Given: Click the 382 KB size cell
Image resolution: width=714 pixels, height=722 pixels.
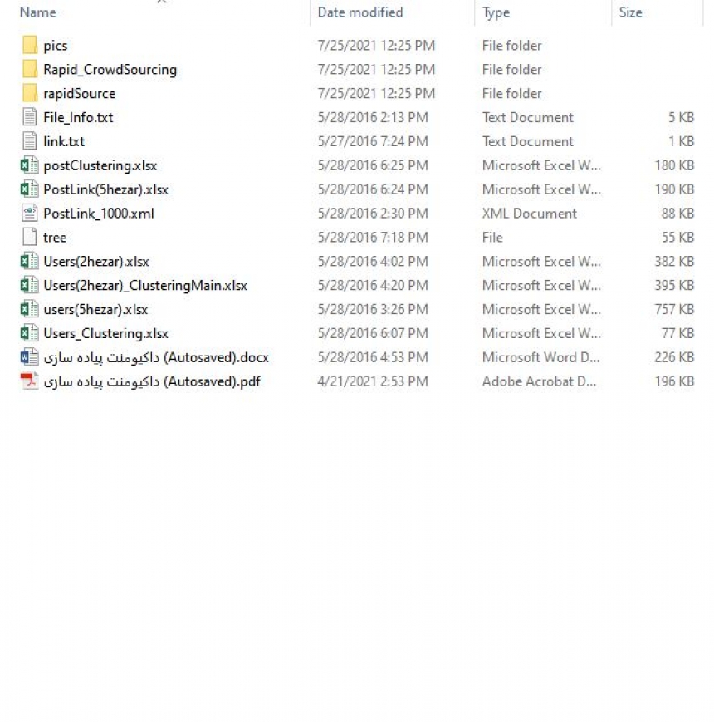Looking at the screenshot, I should click(674, 262).
